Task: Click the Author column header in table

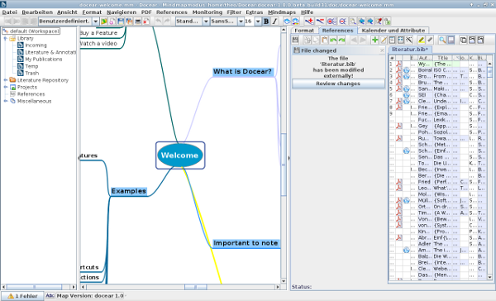Action: [x=425, y=58]
